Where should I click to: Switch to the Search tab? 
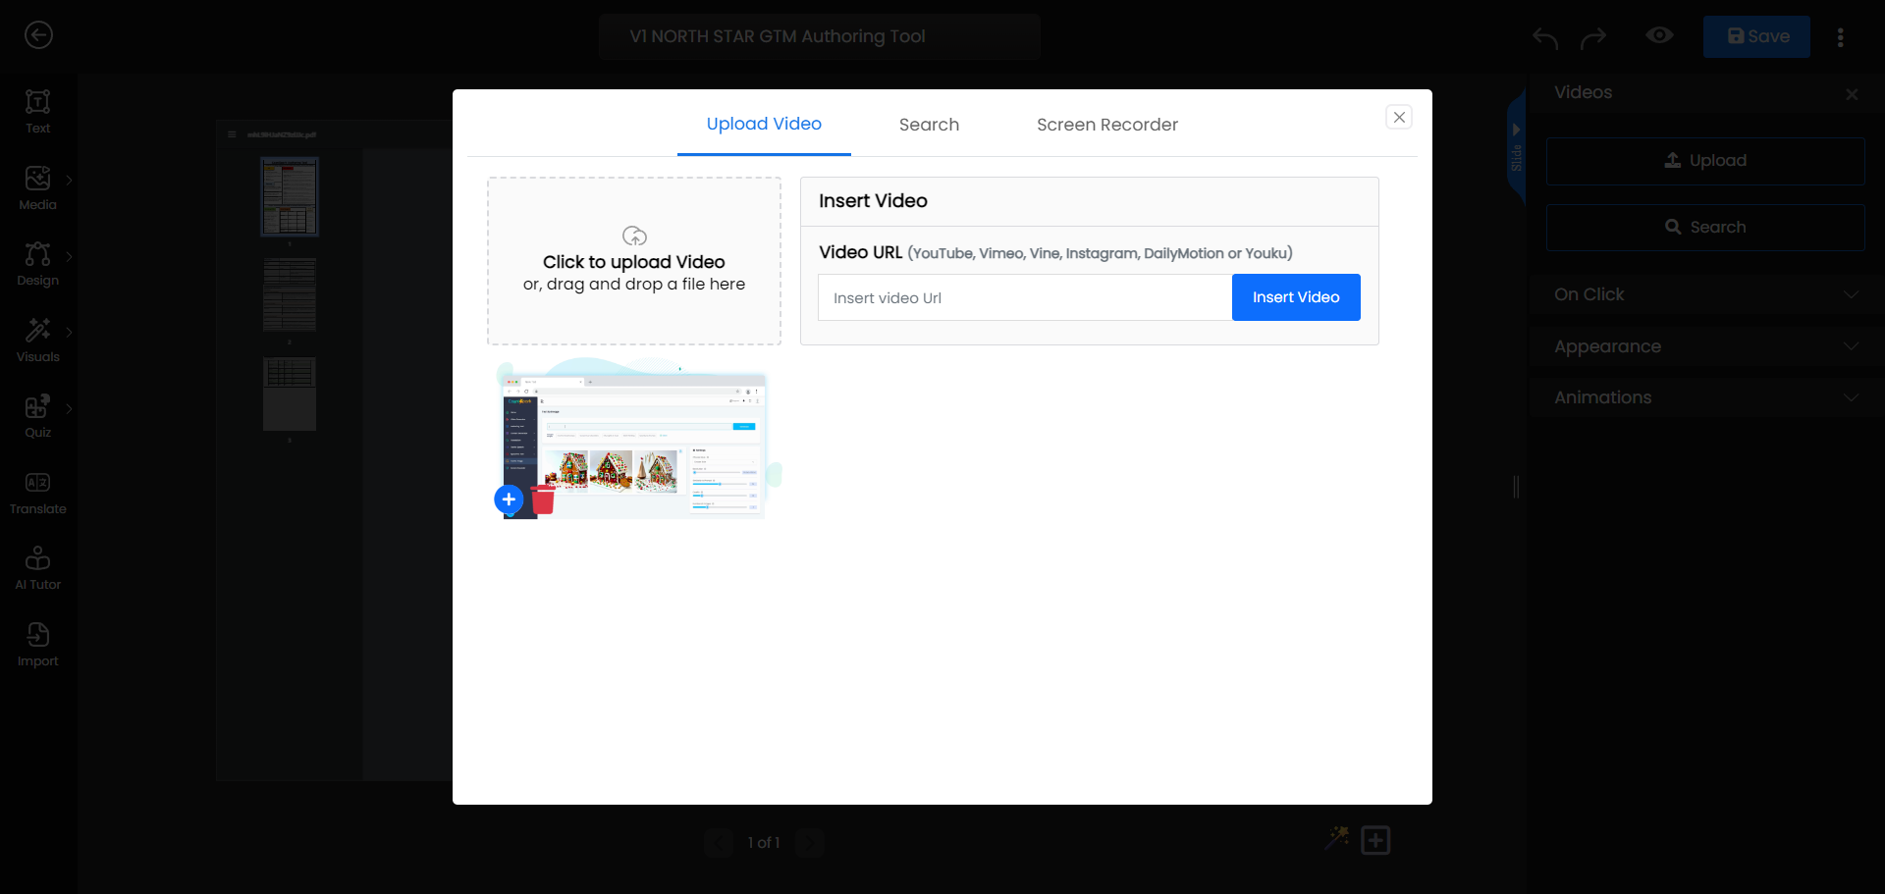coord(929,125)
